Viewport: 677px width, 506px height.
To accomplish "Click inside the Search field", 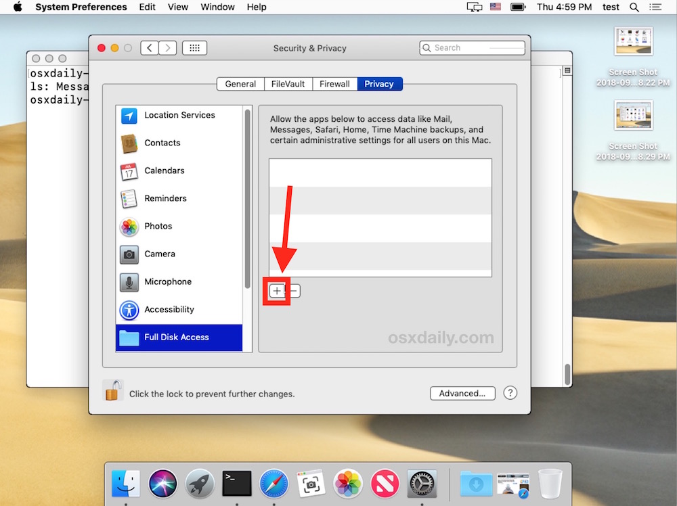I will tap(472, 47).
